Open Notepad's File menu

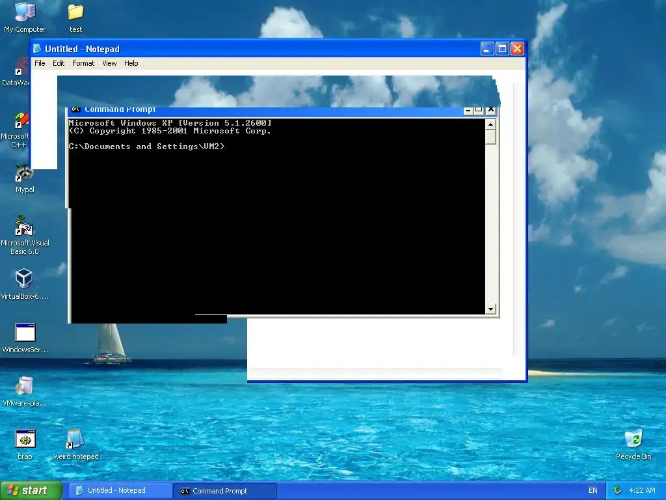(x=40, y=63)
